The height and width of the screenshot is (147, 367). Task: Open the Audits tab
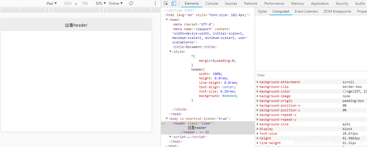click(x=360, y=4)
